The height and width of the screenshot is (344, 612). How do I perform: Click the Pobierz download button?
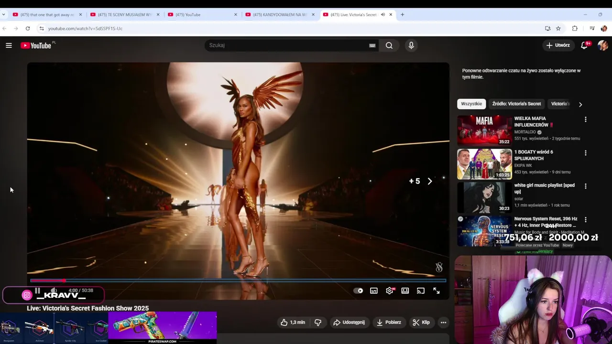click(389, 322)
